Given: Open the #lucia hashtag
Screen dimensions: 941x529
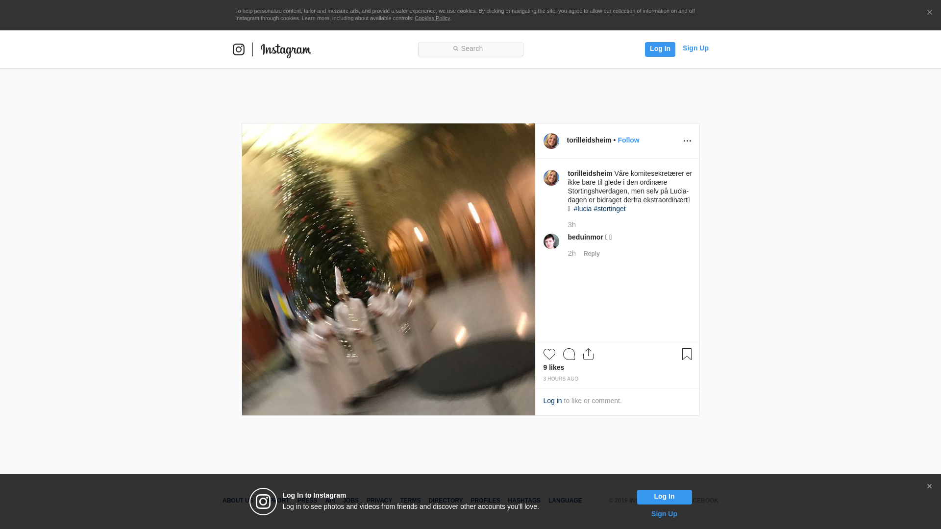Looking at the screenshot, I should [582, 209].
